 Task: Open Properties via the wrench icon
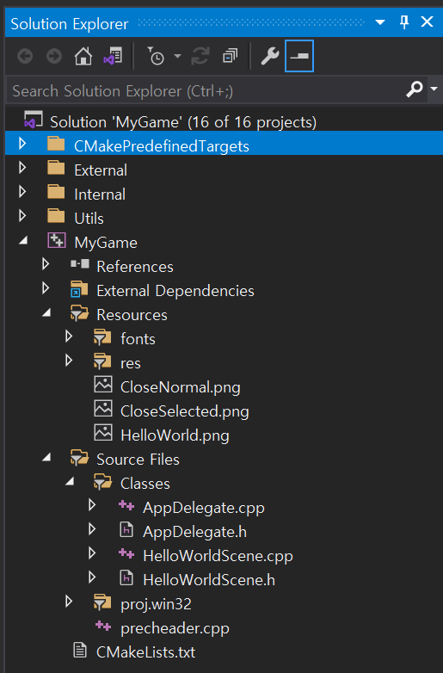270,56
